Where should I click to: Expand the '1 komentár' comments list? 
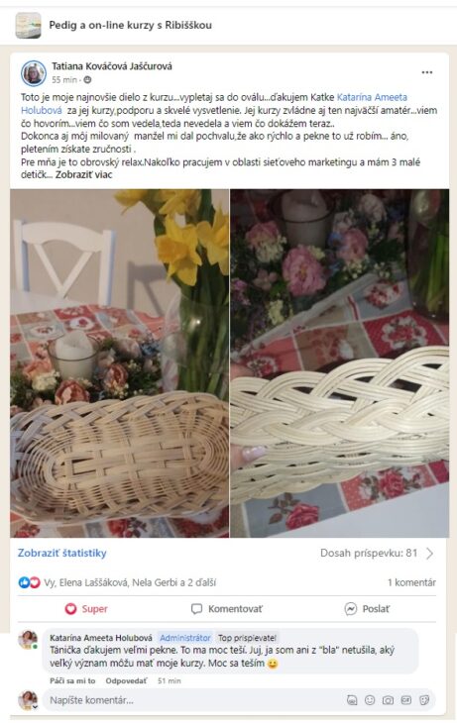[x=411, y=582]
